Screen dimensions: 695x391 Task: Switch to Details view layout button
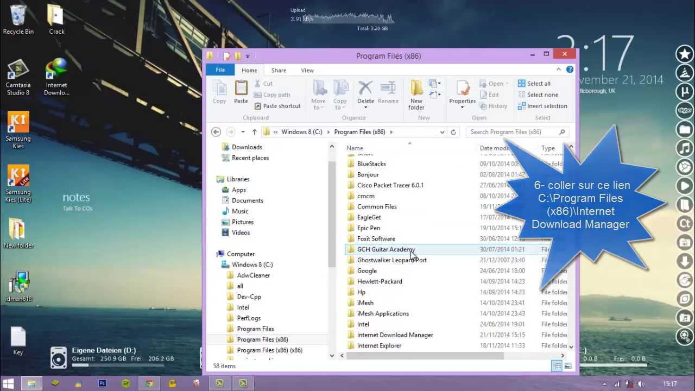557,366
